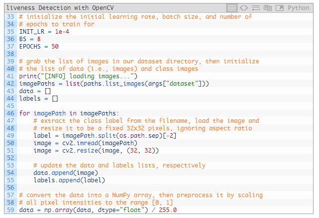Toggle line numbers with the lines icon
Screen dimensions: 319x218
[232, 8]
